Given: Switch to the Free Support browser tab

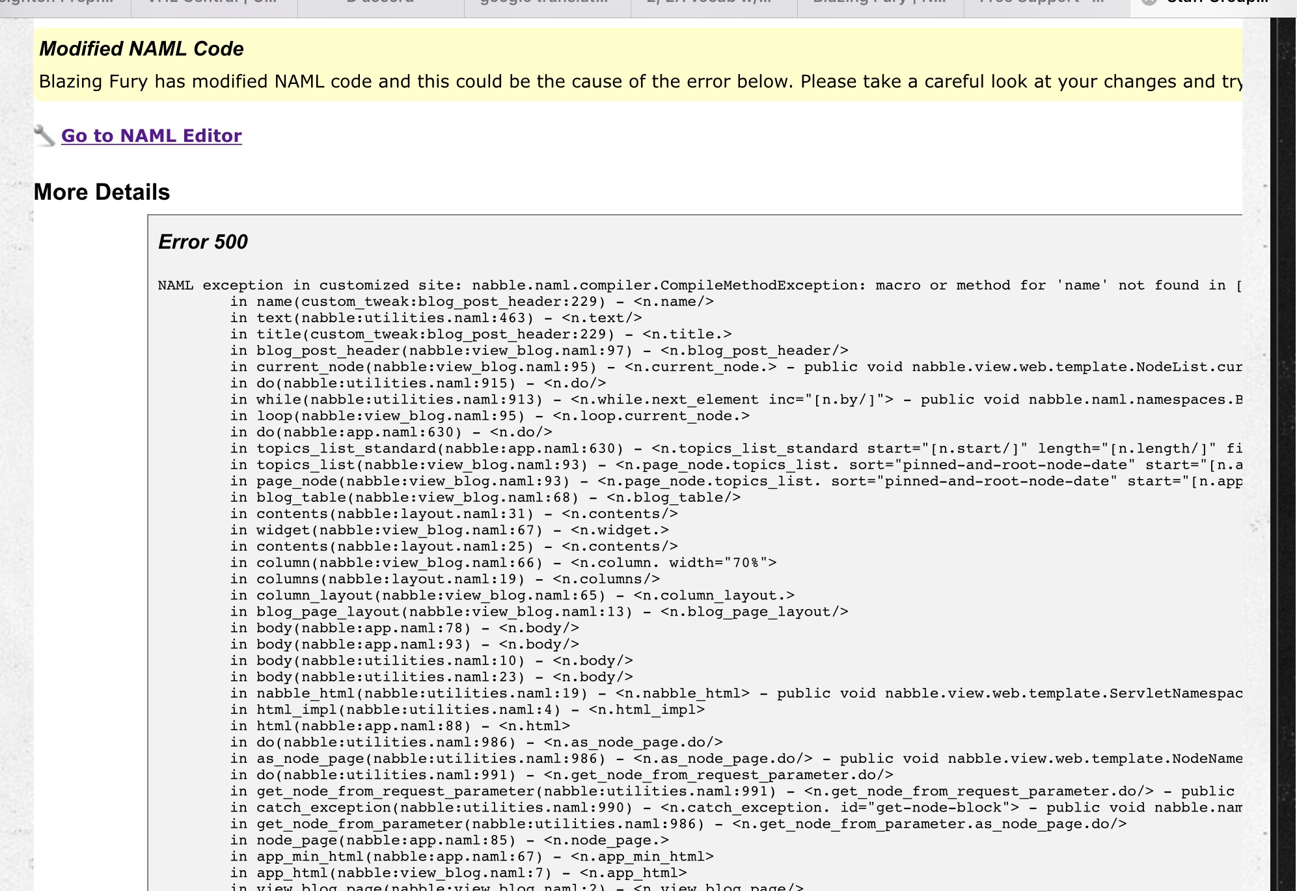Looking at the screenshot, I should click(1046, 4).
